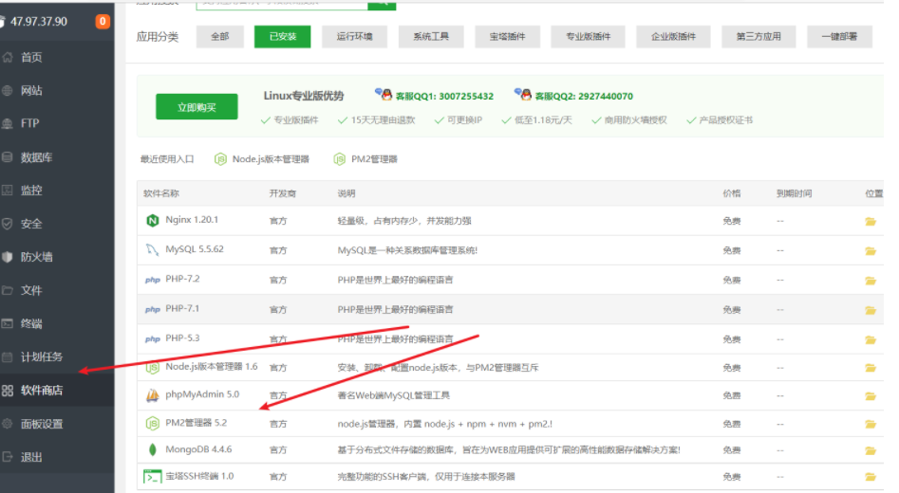This screenshot has height=493, width=899.
Task: Open the MySQL folder location icon
Action: click(x=870, y=251)
